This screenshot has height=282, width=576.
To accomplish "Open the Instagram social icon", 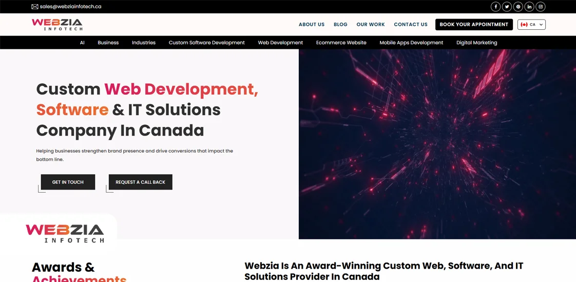I will [x=541, y=7].
